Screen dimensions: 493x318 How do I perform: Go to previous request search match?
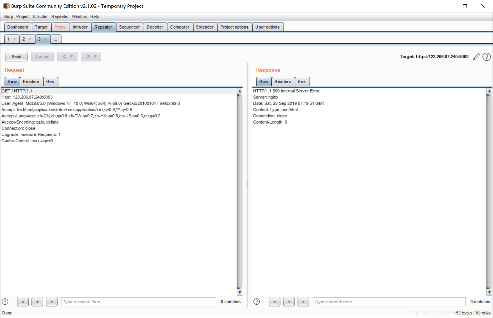coord(23,301)
